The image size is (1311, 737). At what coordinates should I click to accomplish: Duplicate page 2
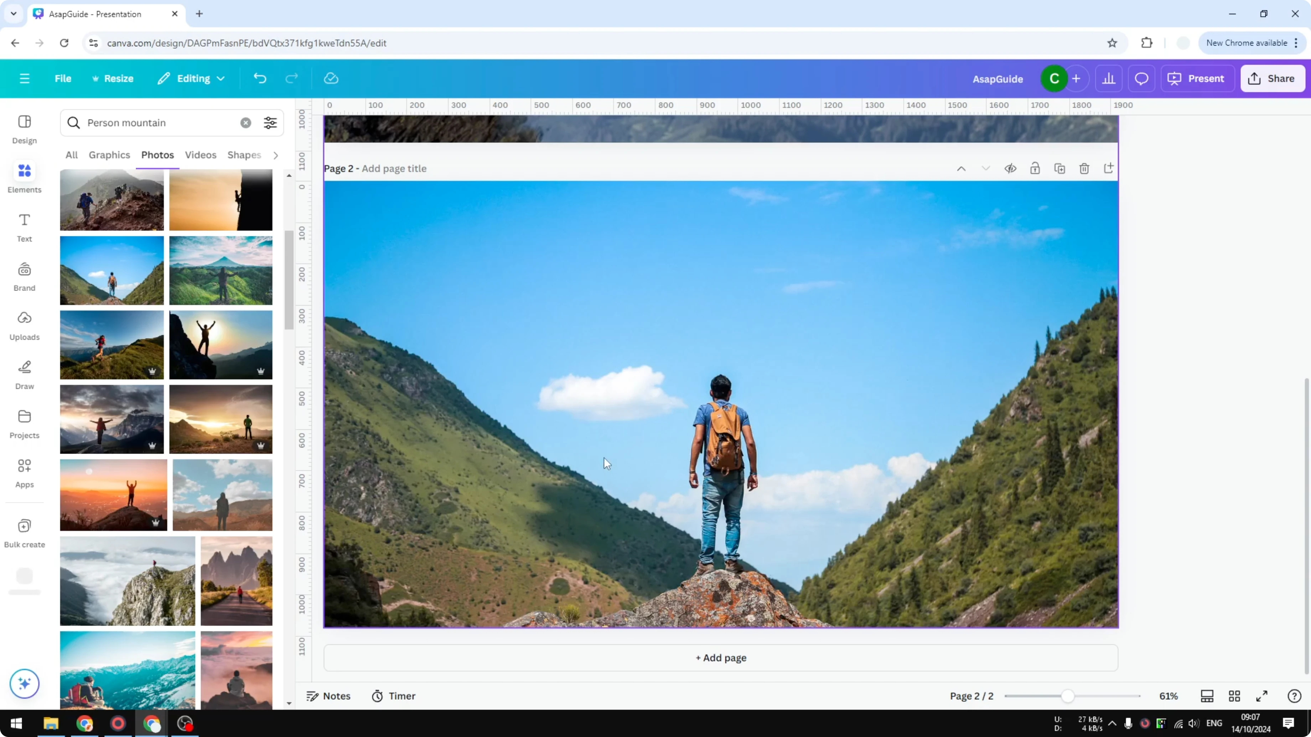pyautogui.click(x=1059, y=168)
